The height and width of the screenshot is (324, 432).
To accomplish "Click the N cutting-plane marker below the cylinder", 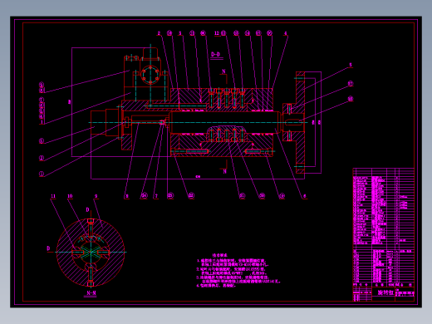I will coord(224,172).
